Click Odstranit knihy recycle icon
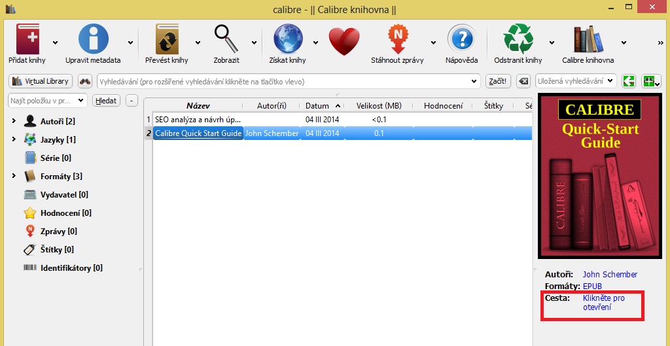Image resolution: width=670 pixels, height=346 pixels. [x=518, y=39]
